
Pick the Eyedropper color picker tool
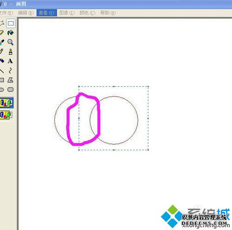(x=1, y=42)
